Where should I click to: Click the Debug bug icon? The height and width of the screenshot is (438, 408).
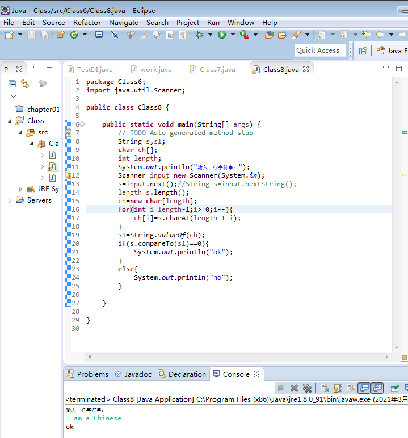click(x=200, y=35)
